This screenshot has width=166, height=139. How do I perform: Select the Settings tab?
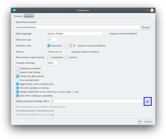[18, 16]
